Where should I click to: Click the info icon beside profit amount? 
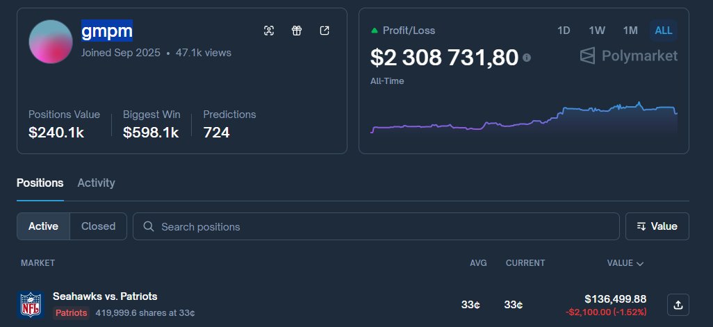[x=527, y=58]
